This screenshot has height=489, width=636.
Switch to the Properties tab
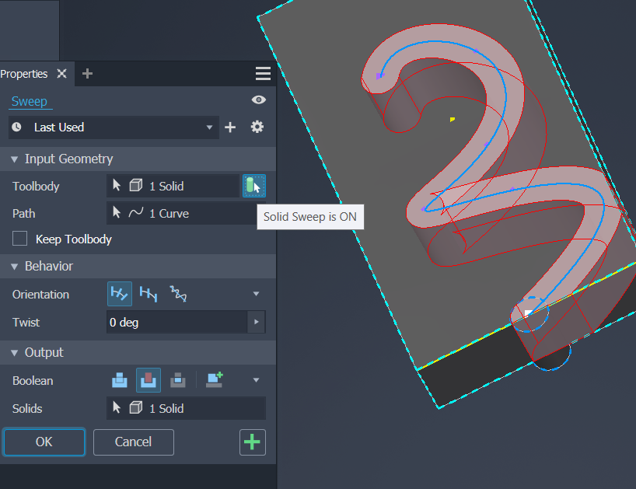26,73
